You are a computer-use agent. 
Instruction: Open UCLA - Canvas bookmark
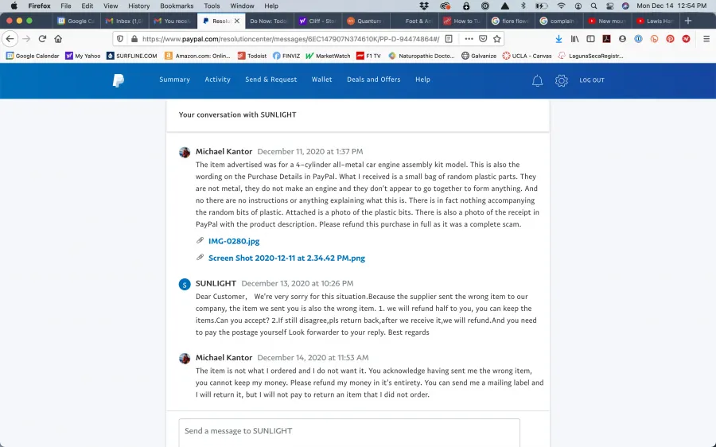pyautogui.click(x=527, y=56)
